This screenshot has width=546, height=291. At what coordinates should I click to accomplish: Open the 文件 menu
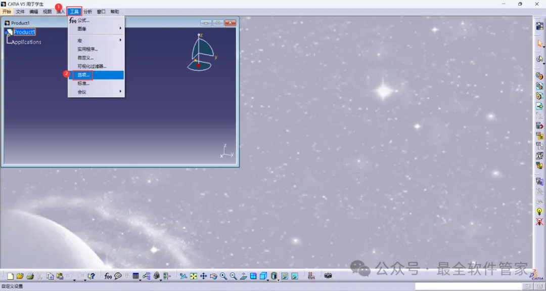coord(20,12)
